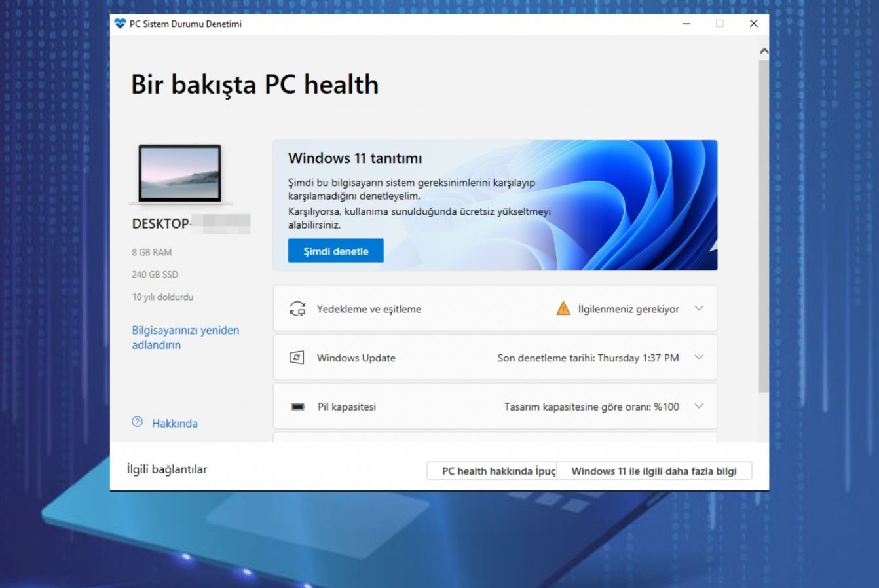Click the question mark icon beside Hakkında

tap(138, 422)
